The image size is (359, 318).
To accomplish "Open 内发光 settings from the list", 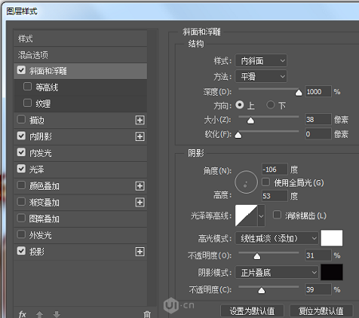I will point(81,153).
